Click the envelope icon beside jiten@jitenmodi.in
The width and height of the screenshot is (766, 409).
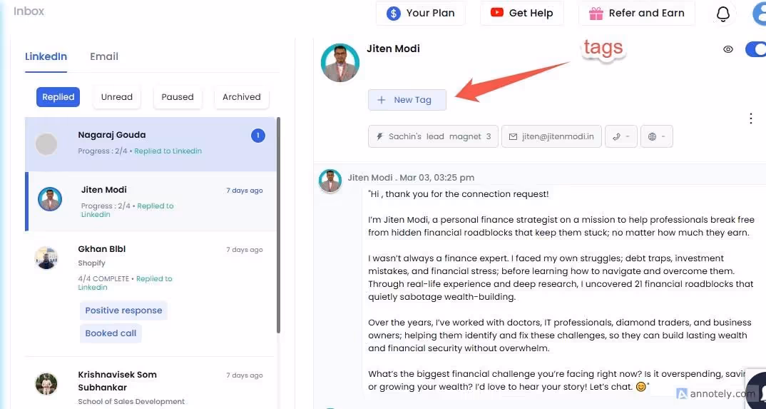(x=513, y=137)
